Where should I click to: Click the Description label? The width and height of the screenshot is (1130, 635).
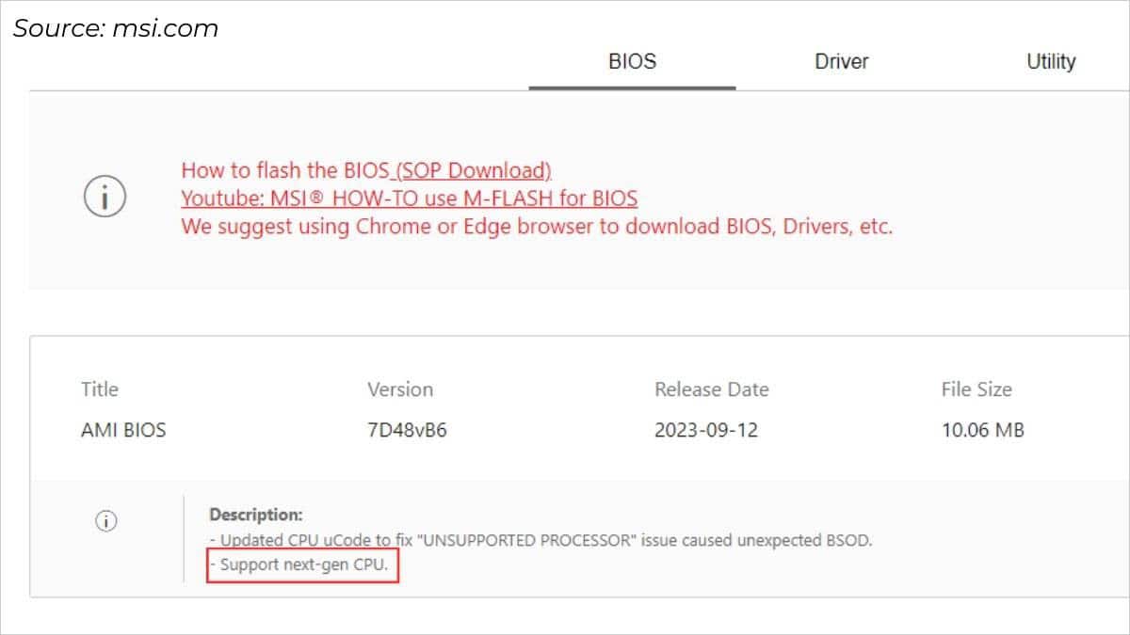(255, 515)
